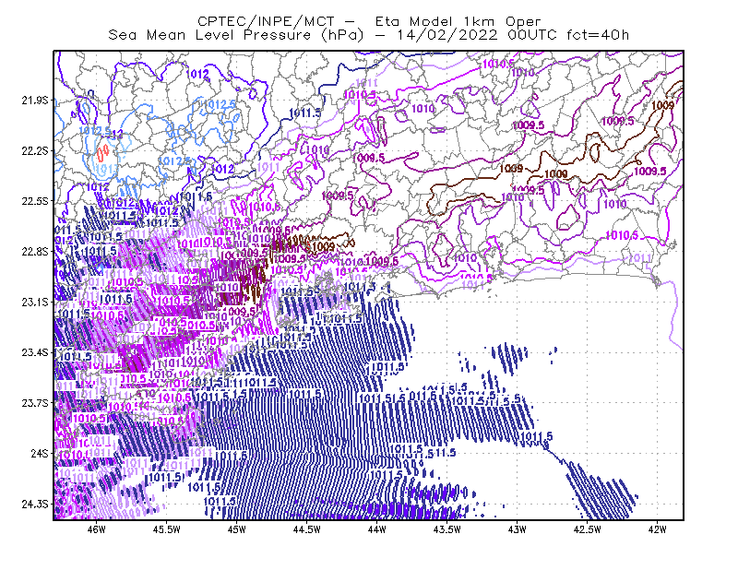This screenshot has height=570, width=738.
Task: Select the 22.2S latitude label
Action: tap(35, 150)
